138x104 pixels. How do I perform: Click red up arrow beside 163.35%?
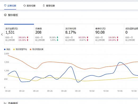88,37
